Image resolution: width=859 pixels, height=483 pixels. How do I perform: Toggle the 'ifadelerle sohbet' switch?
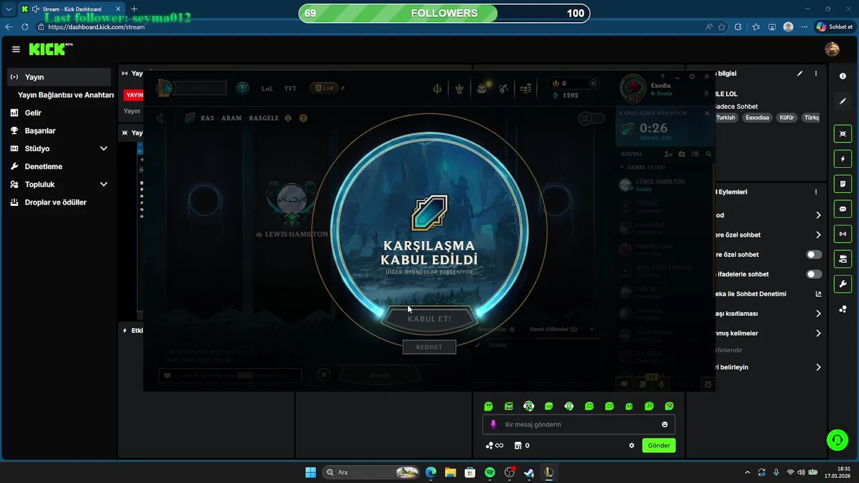tap(814, 274)
